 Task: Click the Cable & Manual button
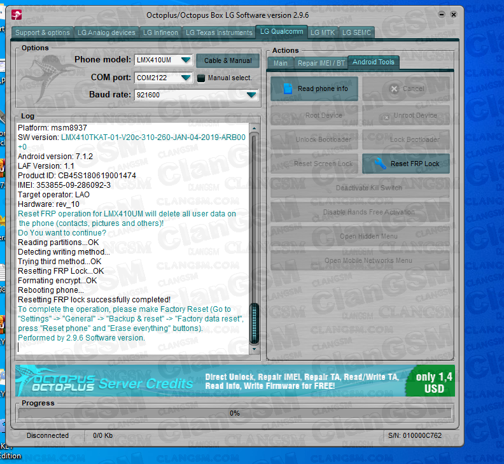point(228,60)
